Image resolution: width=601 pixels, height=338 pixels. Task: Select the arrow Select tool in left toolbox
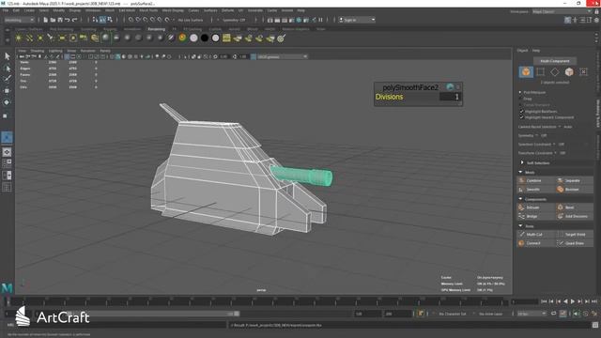[7, 56]
